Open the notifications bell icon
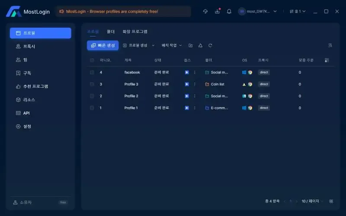 [229, 11]
